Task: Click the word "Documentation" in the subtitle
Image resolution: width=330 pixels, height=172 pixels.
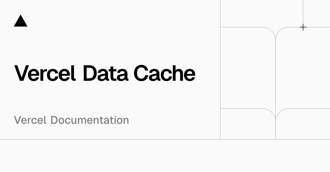Action: (90, 120)
